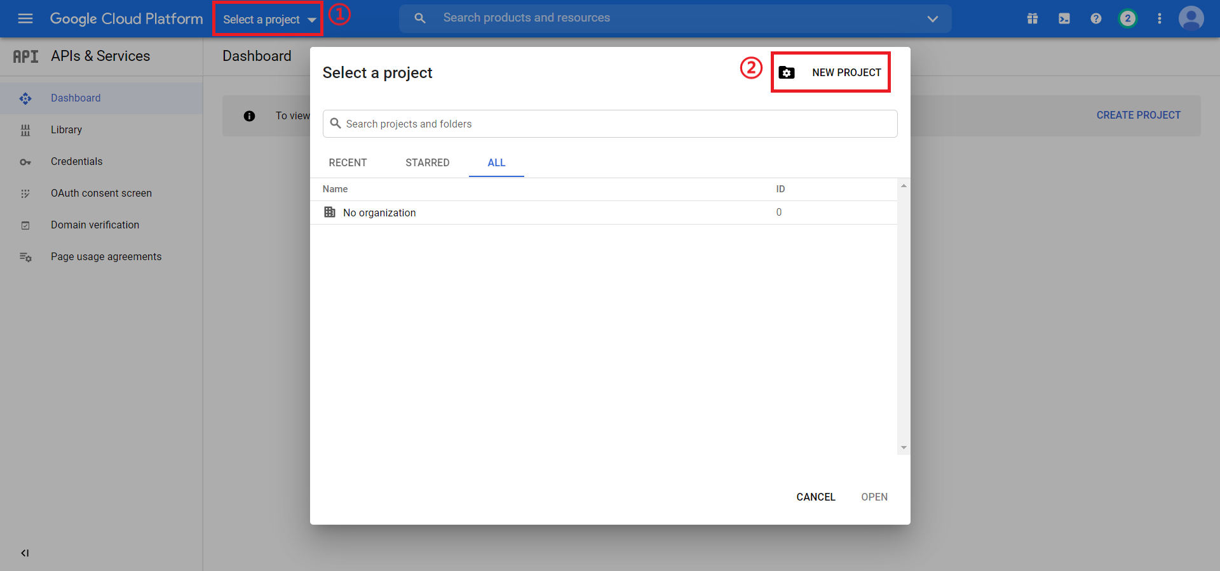This screenshot has height=571, width=1220.
Task: Focus the Search products and resources field
Action: point(675,18)
